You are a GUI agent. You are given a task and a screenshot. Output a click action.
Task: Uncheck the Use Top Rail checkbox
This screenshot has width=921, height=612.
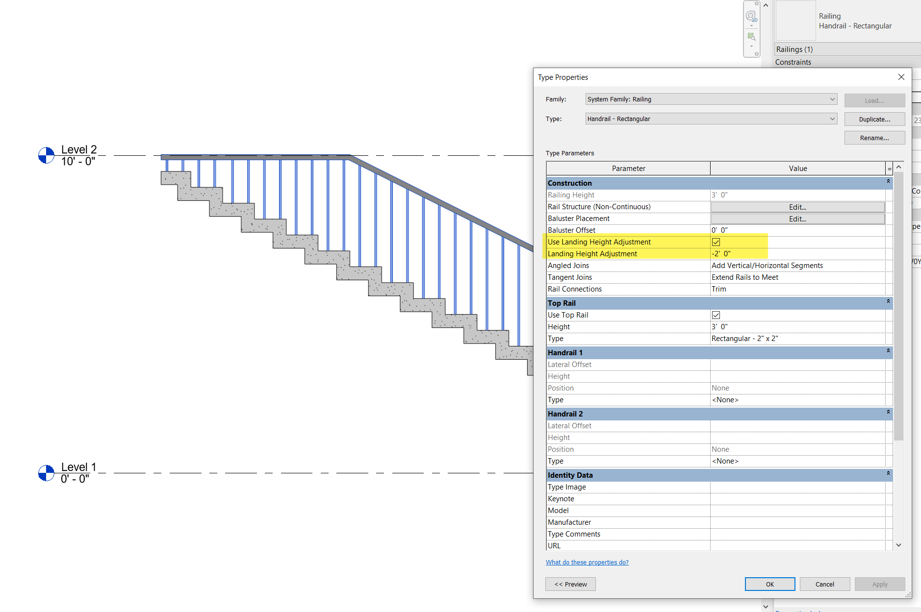tap(716, 315)
